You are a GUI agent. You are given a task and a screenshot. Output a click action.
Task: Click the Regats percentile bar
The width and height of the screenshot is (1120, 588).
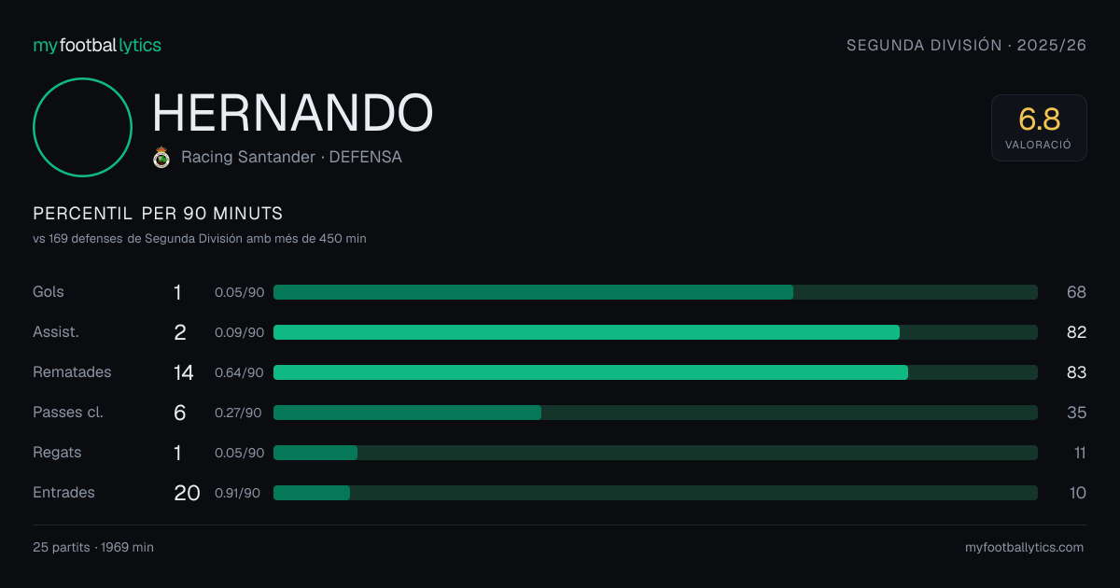coord(655,453)
